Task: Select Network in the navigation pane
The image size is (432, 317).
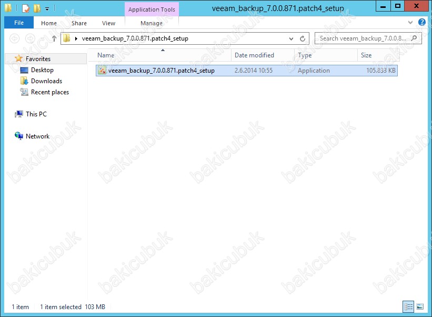Action: click(37, 136)
